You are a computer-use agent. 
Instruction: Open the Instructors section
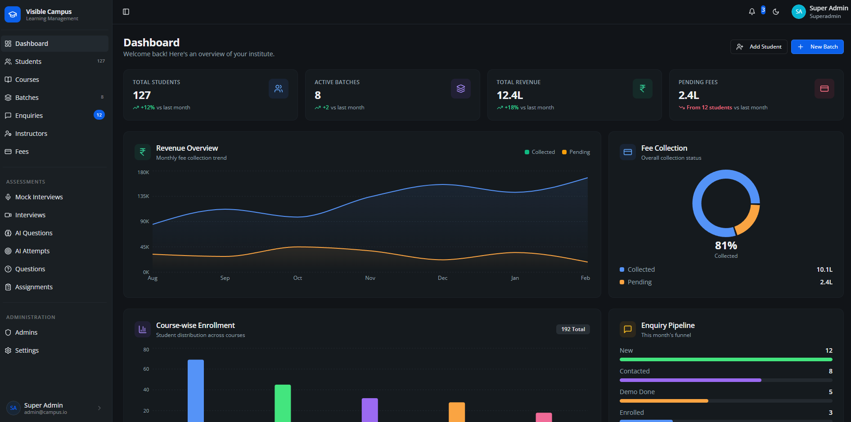pyautogui.click(x=31, y=133)
